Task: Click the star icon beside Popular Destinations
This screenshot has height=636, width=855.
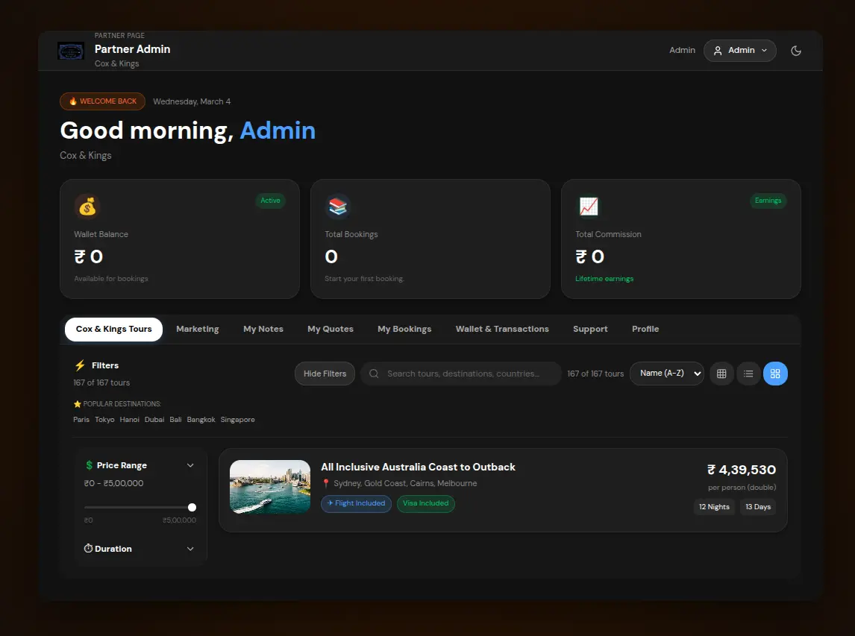Action: click(x=78, y=404)
